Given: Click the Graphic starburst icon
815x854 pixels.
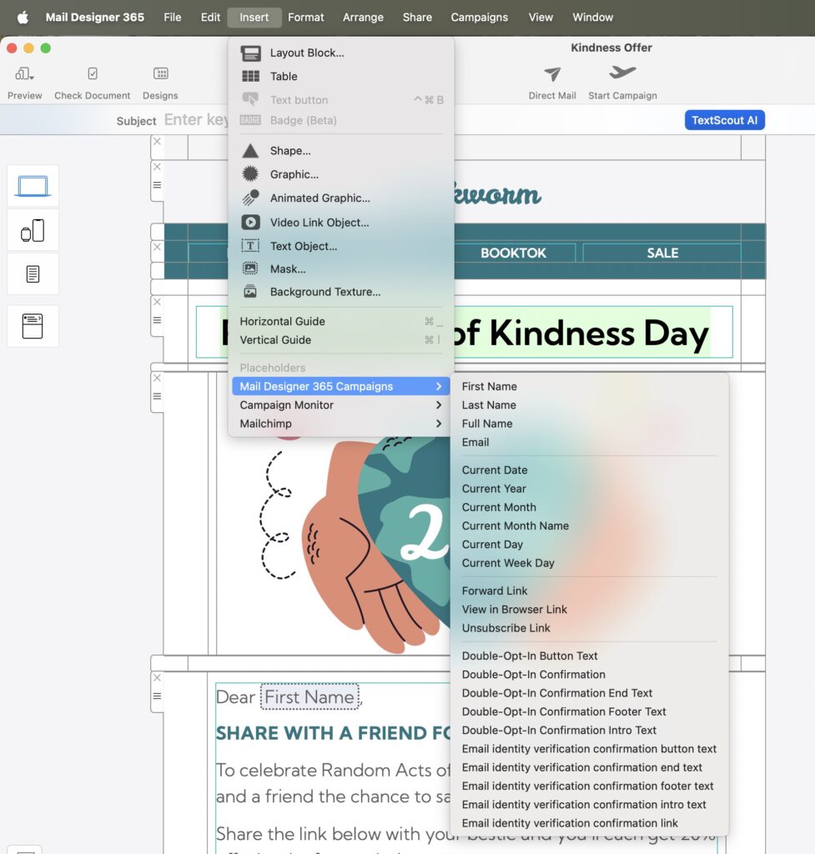Looking at the screenshot, I should click(250, 174).
